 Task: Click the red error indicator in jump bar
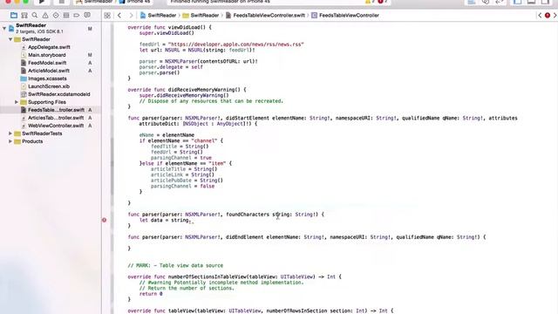point(548,16)
